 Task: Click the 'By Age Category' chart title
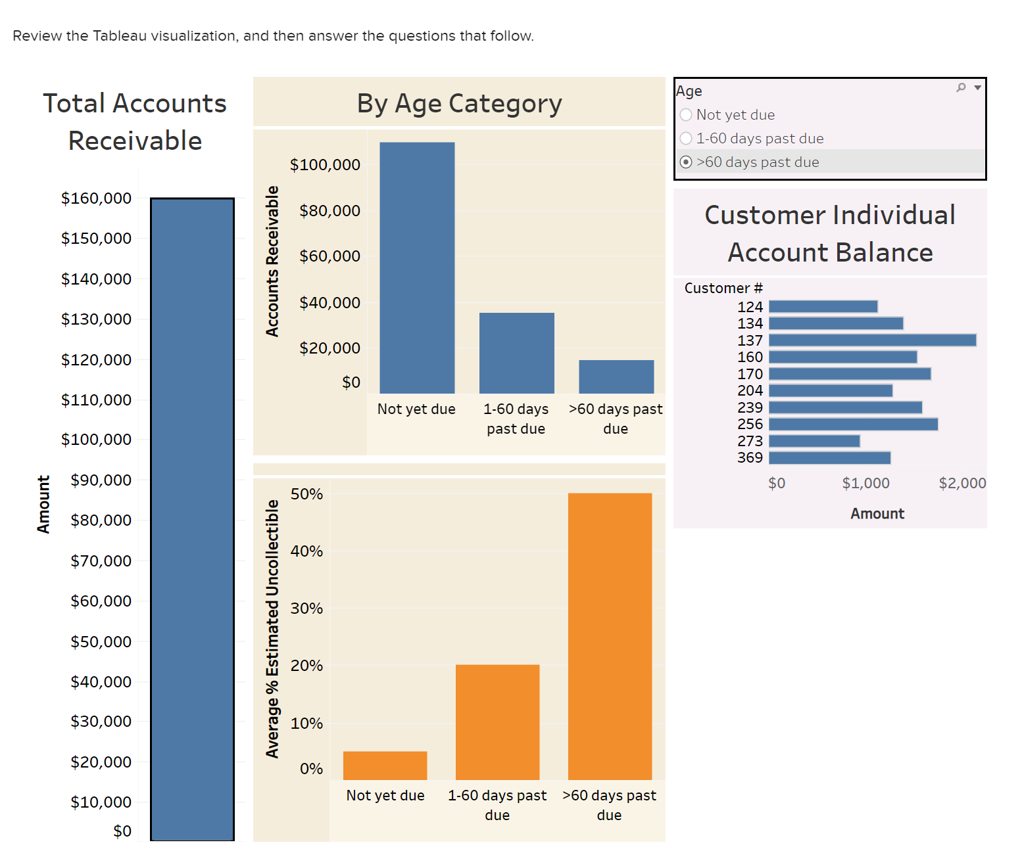[x=459, y=103]
